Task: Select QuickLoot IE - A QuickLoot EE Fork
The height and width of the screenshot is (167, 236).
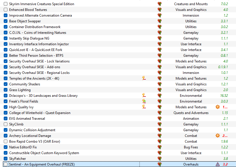Action: tap(36, 50)
